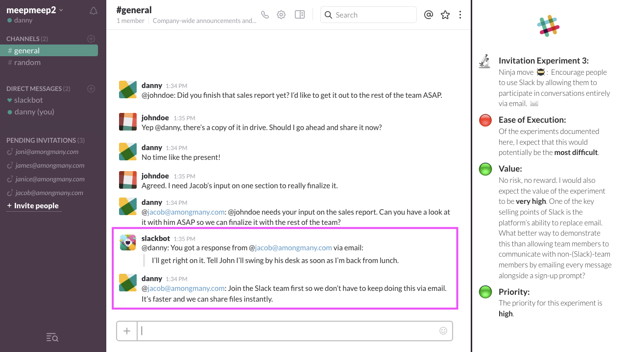The width and height of the screenshot is (627, 352).
Task: Open the meepmeep2 workspace menu
Action: (35, 10)
